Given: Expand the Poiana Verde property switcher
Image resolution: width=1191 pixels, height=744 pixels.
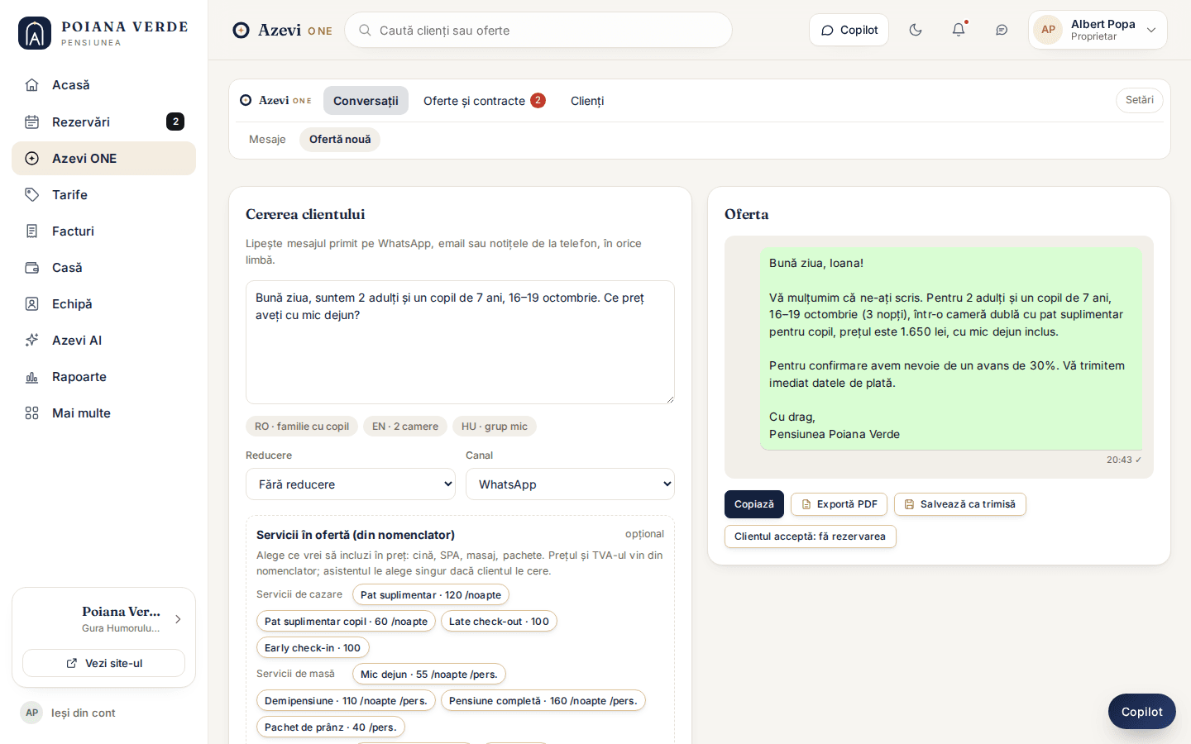Looking at the screenshot, I should coord(103,619).
